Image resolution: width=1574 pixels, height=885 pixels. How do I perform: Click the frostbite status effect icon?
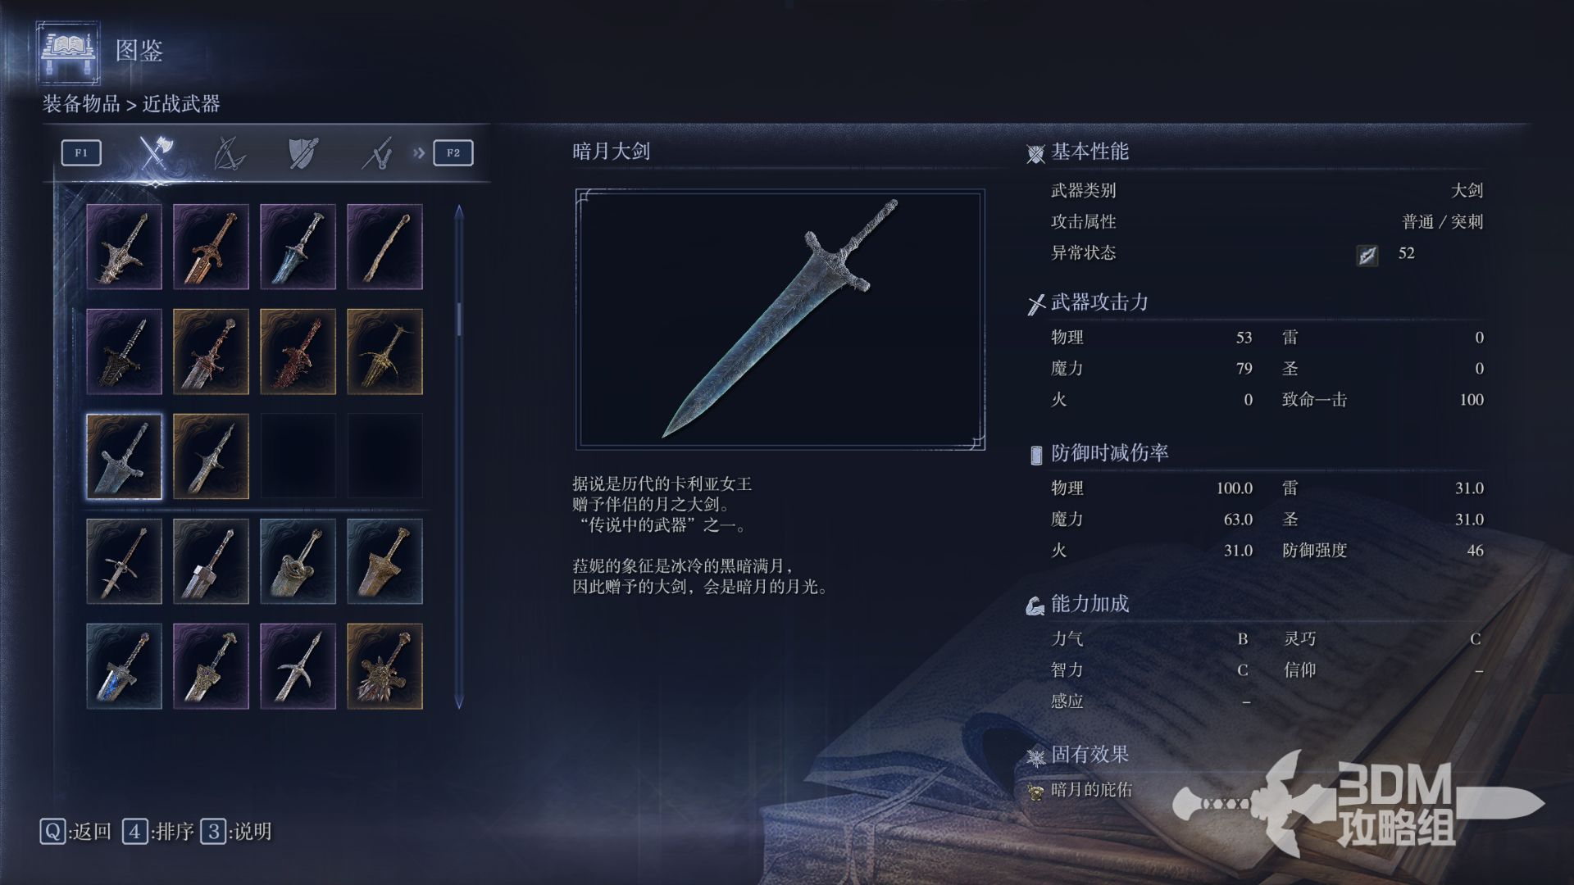coord(1367,256)
